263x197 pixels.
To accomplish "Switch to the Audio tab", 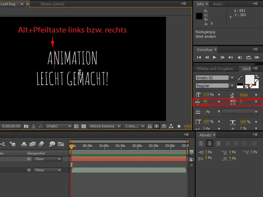I will (218, 4).
